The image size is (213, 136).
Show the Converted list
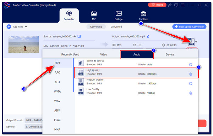click(x=116, y=26)
